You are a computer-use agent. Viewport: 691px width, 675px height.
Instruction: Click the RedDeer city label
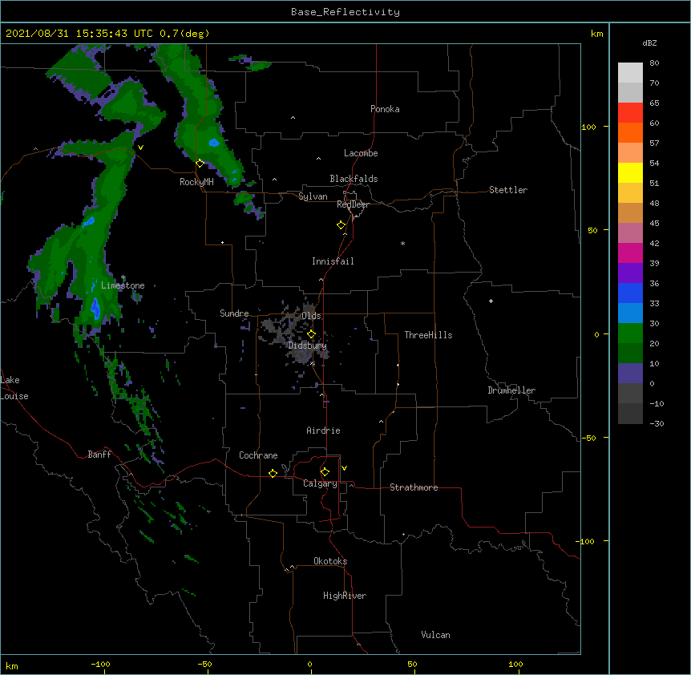[x=353, y=204]
